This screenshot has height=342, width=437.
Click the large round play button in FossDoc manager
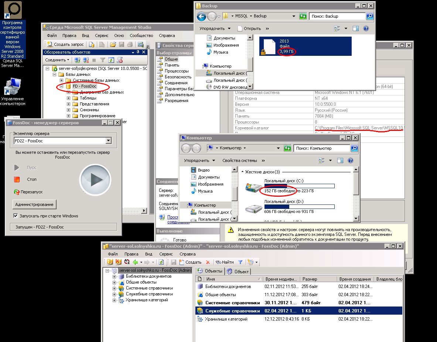tap(95, 180)
